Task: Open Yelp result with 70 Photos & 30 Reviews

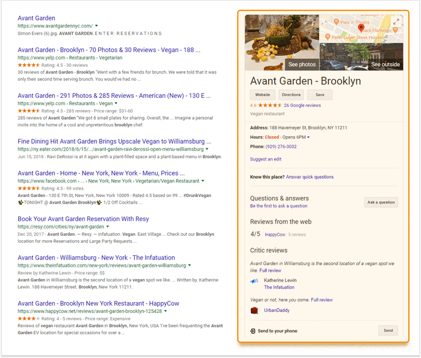Action: tap(109, 50)
